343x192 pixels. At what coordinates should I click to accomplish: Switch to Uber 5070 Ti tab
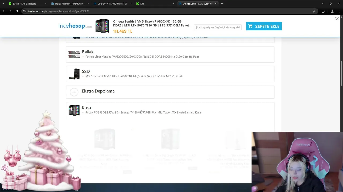(112, 4)
